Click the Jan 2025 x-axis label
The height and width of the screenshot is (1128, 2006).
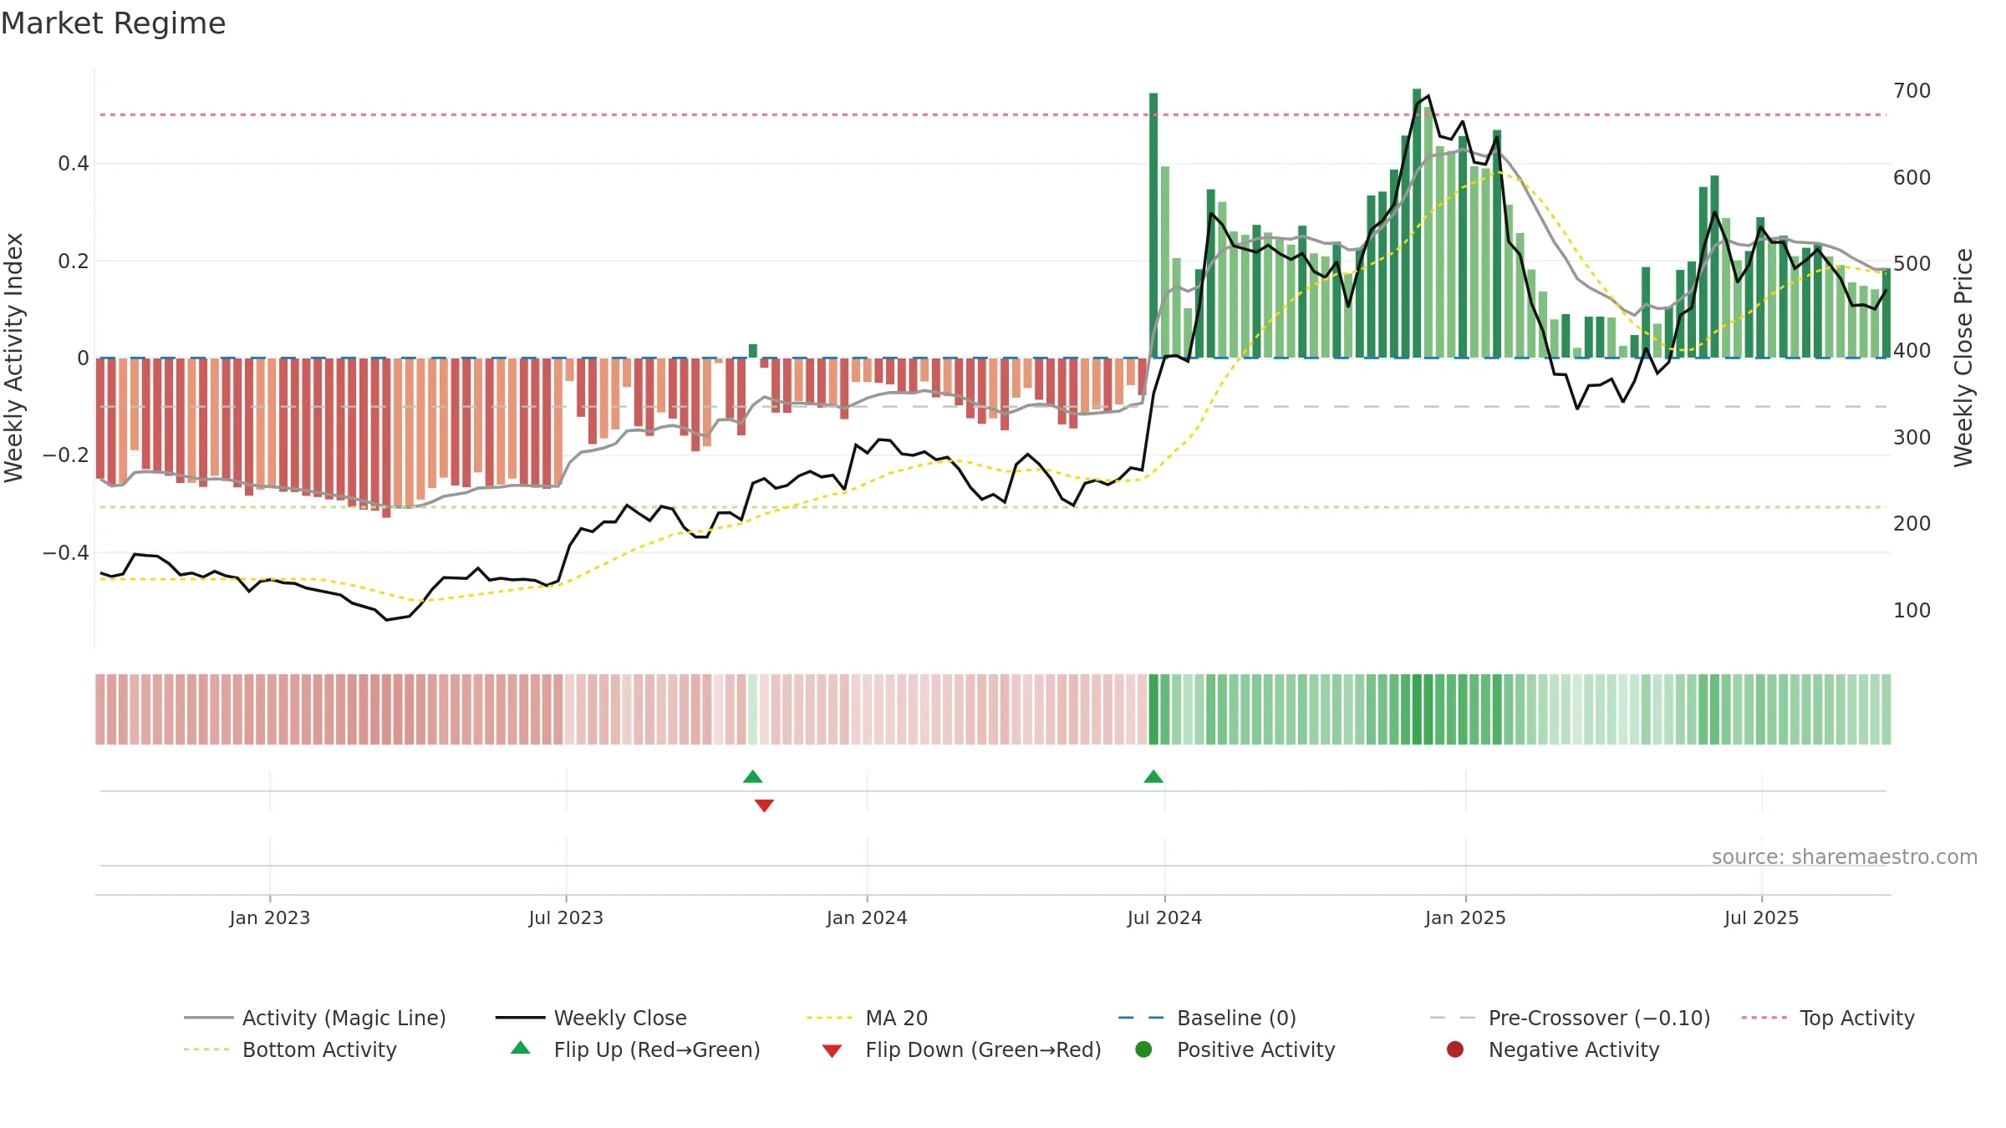tap(1465, 918)
